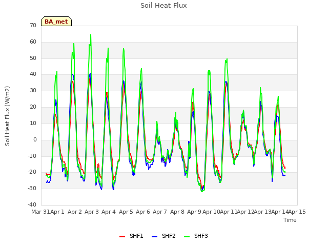Click the 70 y-axis tick label
This screenshot has height=246, width=328.
[33, 25]
